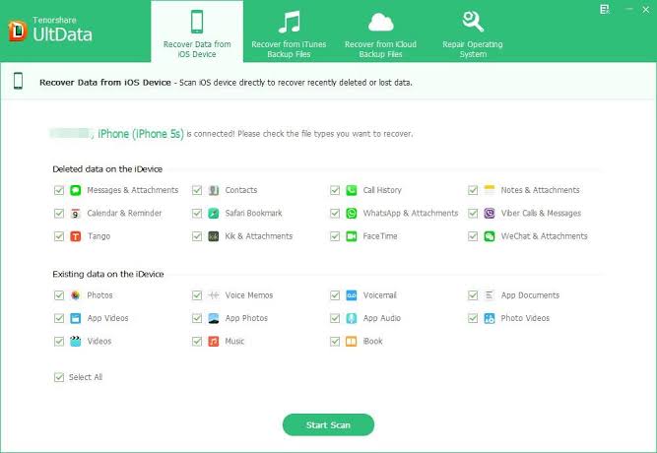Click the Photos flower icon
The image size is (657, 453).
point(76,295)
